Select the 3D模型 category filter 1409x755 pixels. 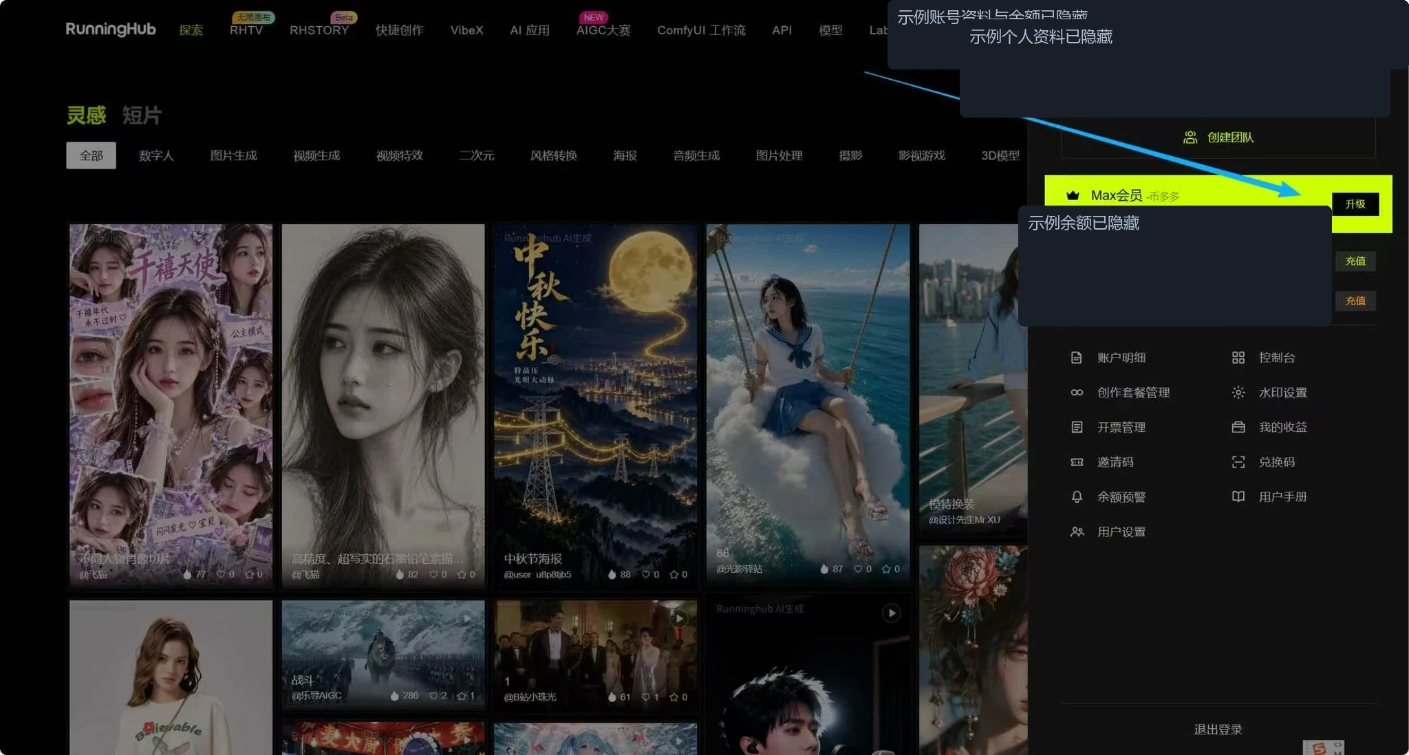click(x=1000, y=155)
